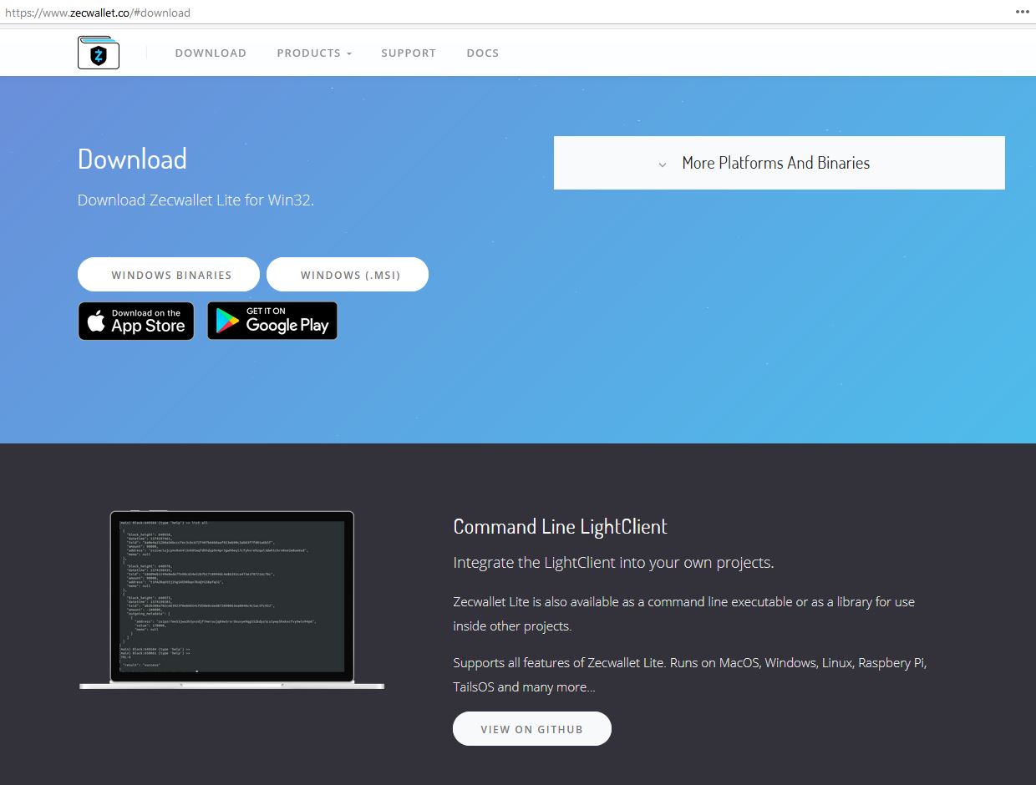Go to DOWNLOAD in the navigation bar
The image size is (1036, 785).
(211, 53)
